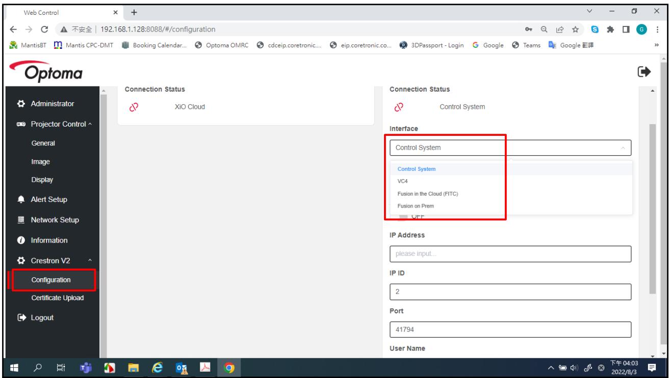The width and height of the screenshot is (669, 378).
Task: Click the IP Address input field
Action: (x=510, y=254)
